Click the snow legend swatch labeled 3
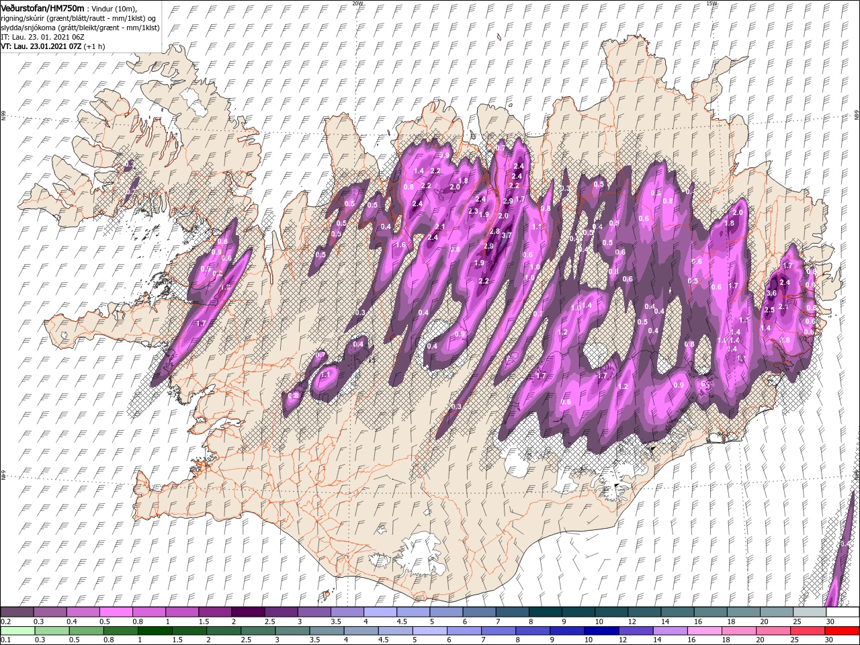Viewport: 860px width, 645px height. pos(313,612)
